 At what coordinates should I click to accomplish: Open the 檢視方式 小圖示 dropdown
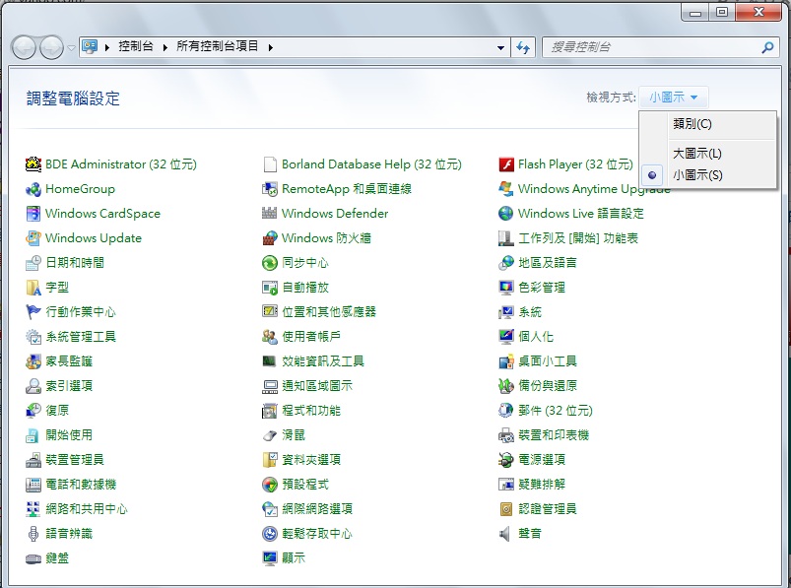coord(674,98)
